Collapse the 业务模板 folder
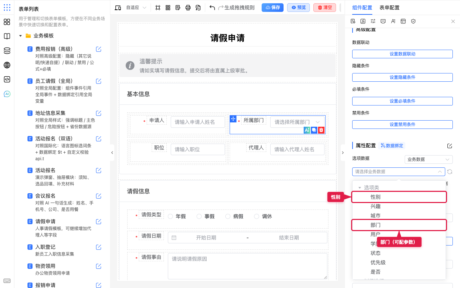 tap(20, 36)
